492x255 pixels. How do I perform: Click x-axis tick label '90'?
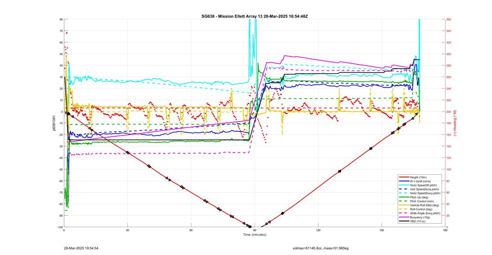click(255, 230)
